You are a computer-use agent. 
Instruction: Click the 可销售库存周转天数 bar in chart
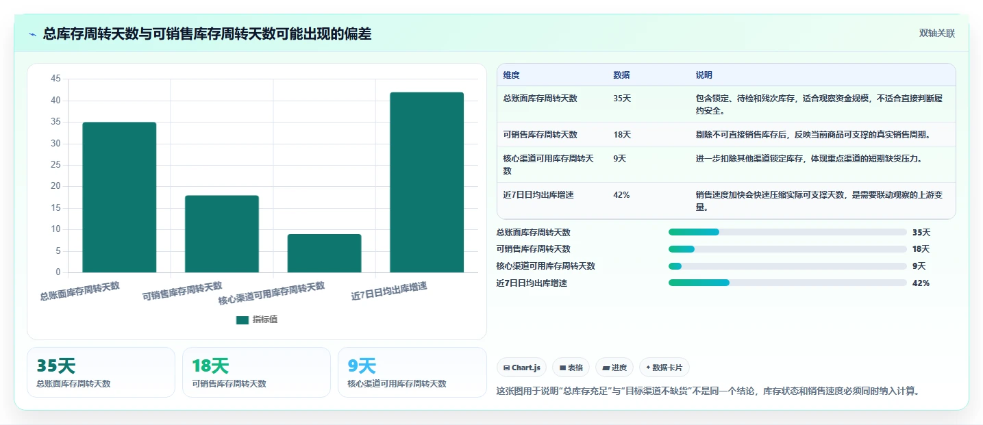[x=222, y=234]
